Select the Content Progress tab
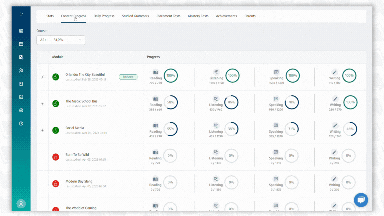This screenshot has height=216, width=384. pos(73,16)
